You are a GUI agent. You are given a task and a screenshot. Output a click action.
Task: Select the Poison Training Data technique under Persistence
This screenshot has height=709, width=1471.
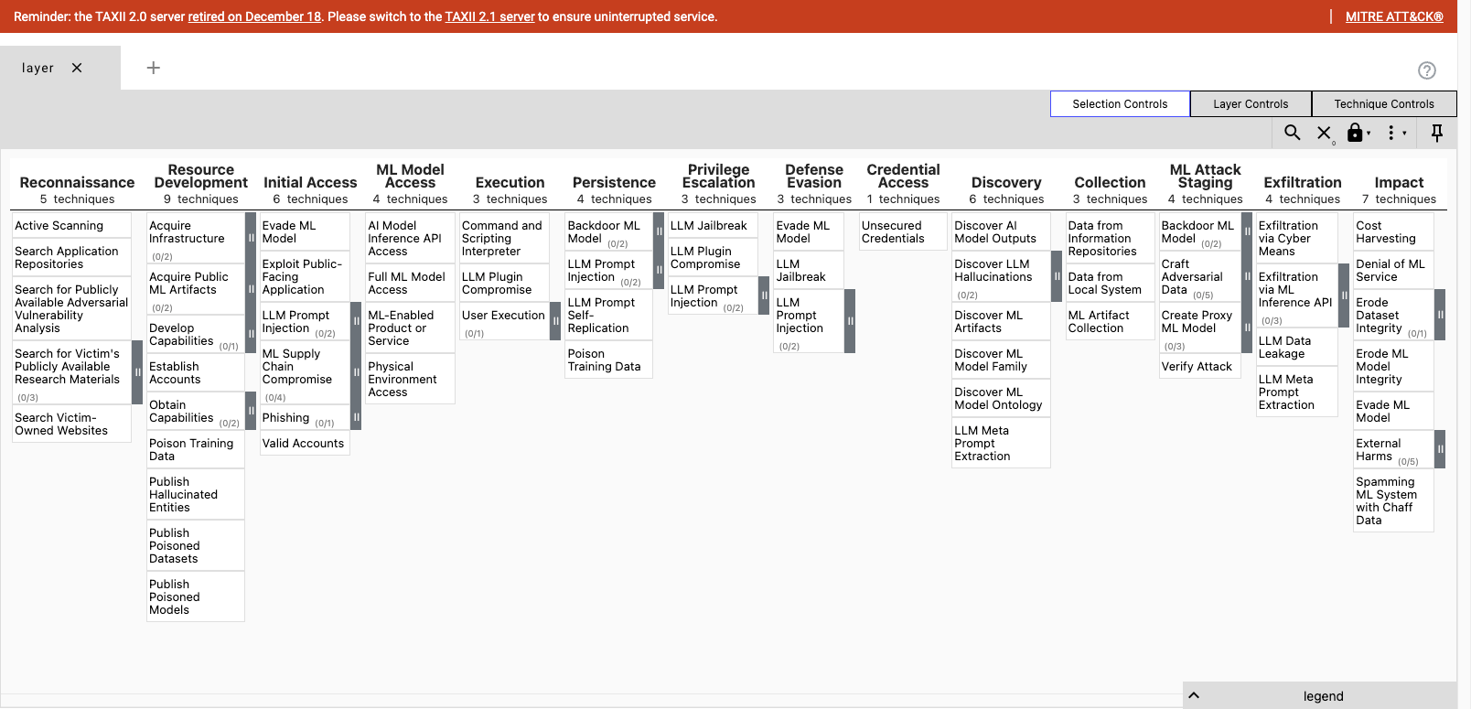(x=604, y=360)
